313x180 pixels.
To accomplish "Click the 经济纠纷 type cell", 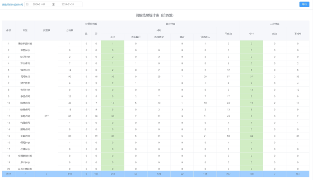I will pyautogui.click(x=25, y=57).
